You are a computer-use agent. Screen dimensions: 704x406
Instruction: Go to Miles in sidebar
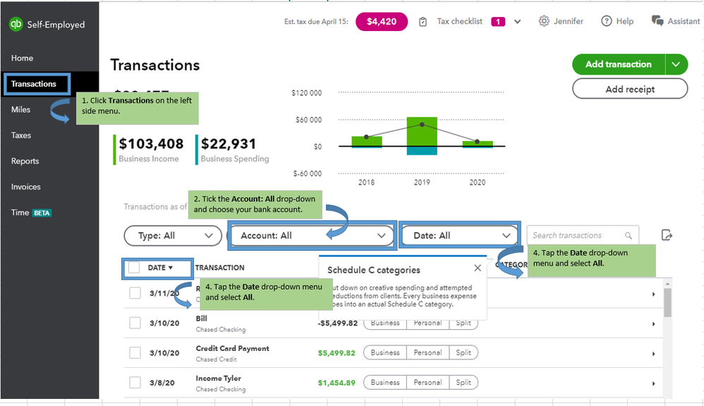pyautogui.click(x=21, y=110)
